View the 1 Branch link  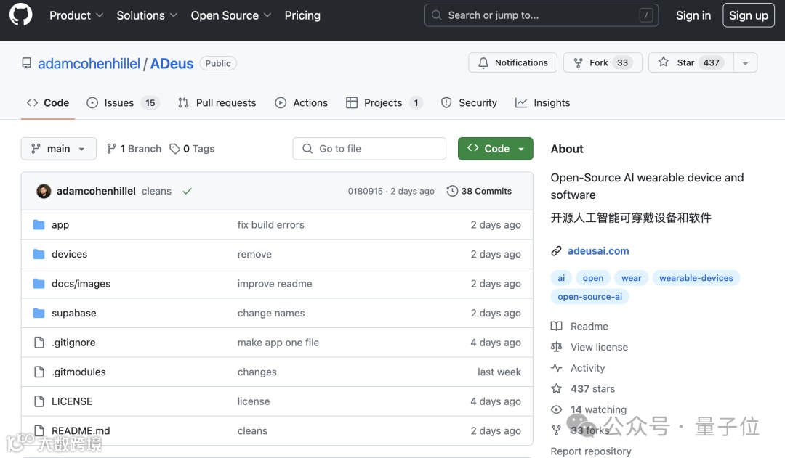pyautogui.click(x=134, y=149)
